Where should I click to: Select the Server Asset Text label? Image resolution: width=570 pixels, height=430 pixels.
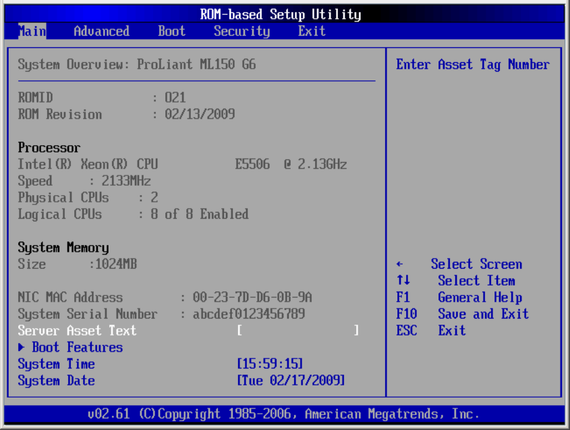tap(77, 331)
